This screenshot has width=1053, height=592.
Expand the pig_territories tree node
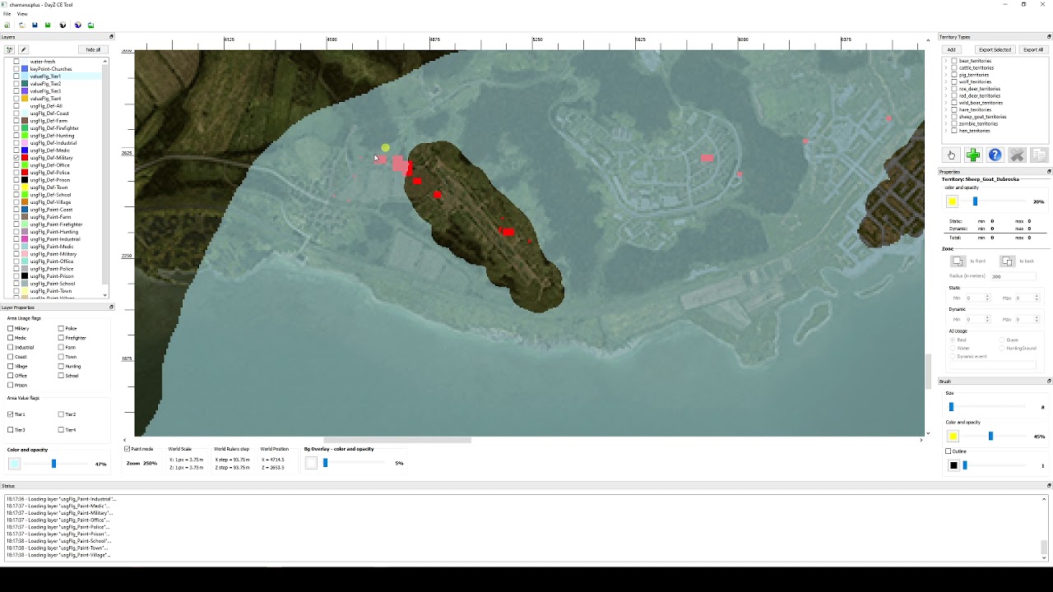pos(946,75)
